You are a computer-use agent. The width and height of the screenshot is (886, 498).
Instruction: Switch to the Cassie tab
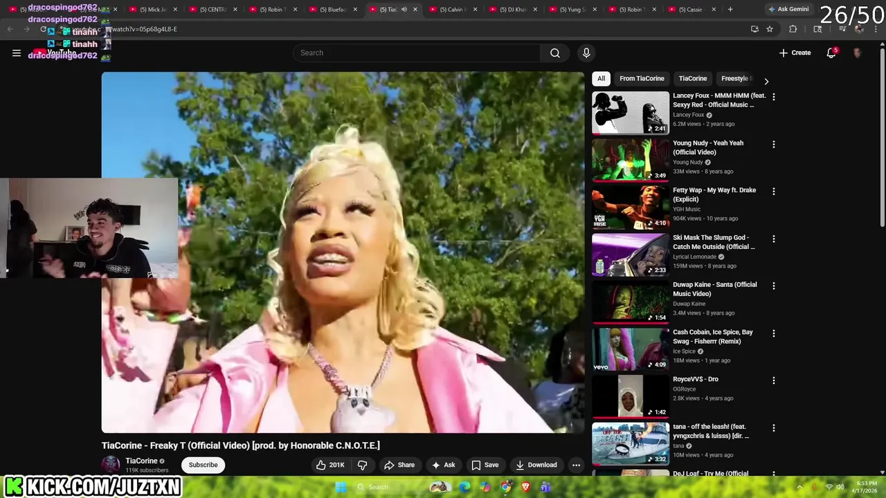point(691,9)
